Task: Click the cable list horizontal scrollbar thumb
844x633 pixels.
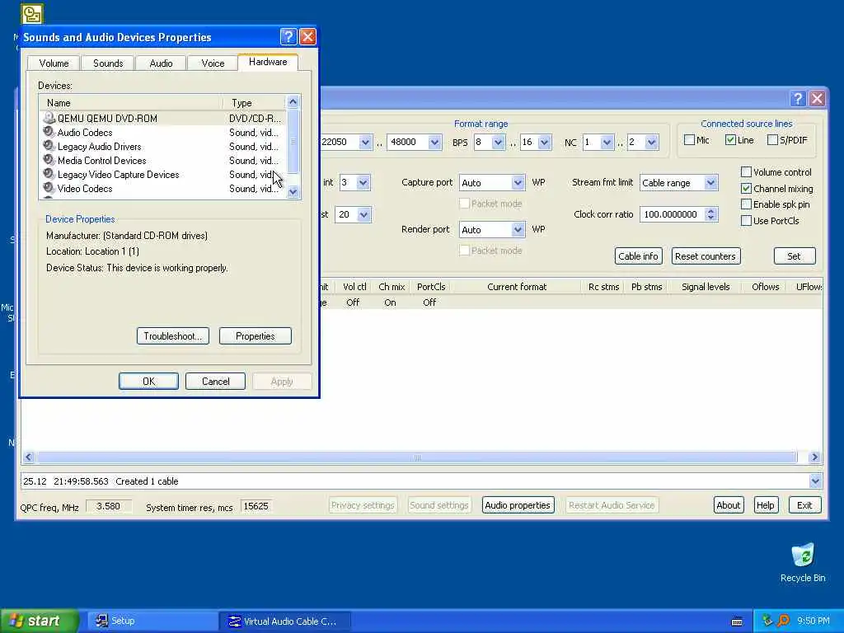Action: tap(417, 457)
